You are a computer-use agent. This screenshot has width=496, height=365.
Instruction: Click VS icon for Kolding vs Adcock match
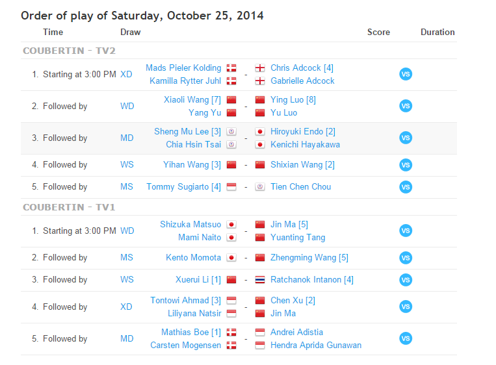406,74
